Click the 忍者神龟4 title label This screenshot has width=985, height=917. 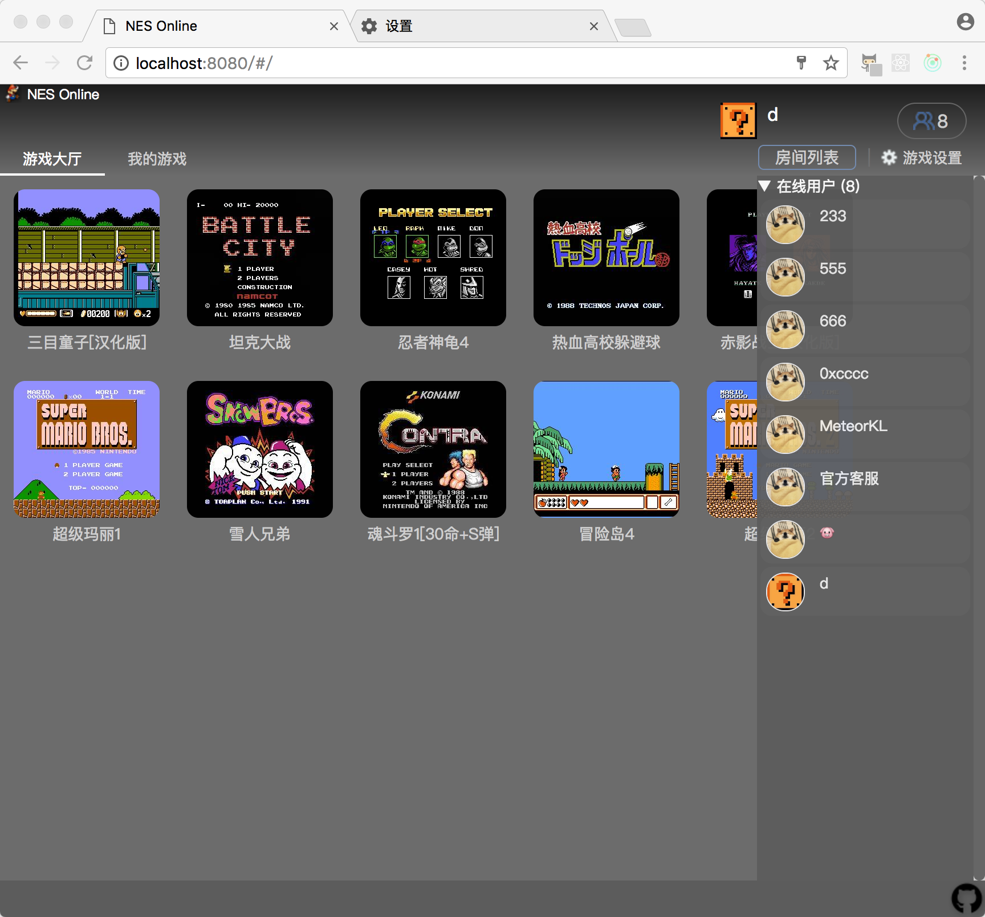pos(433,342)
